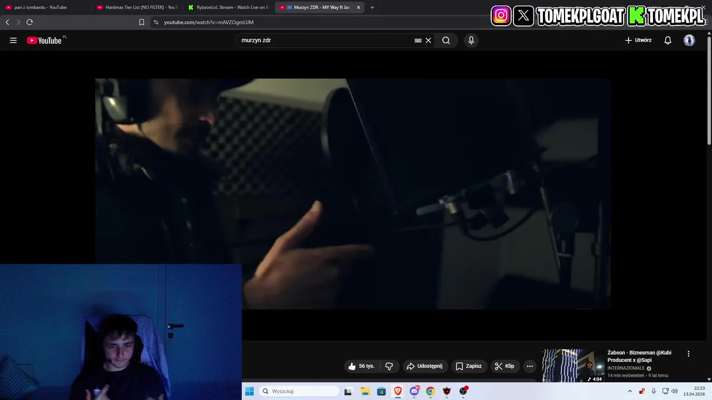Open Discord from taskbar
Viewport: 712px width, 400px height.
point(414,391)
